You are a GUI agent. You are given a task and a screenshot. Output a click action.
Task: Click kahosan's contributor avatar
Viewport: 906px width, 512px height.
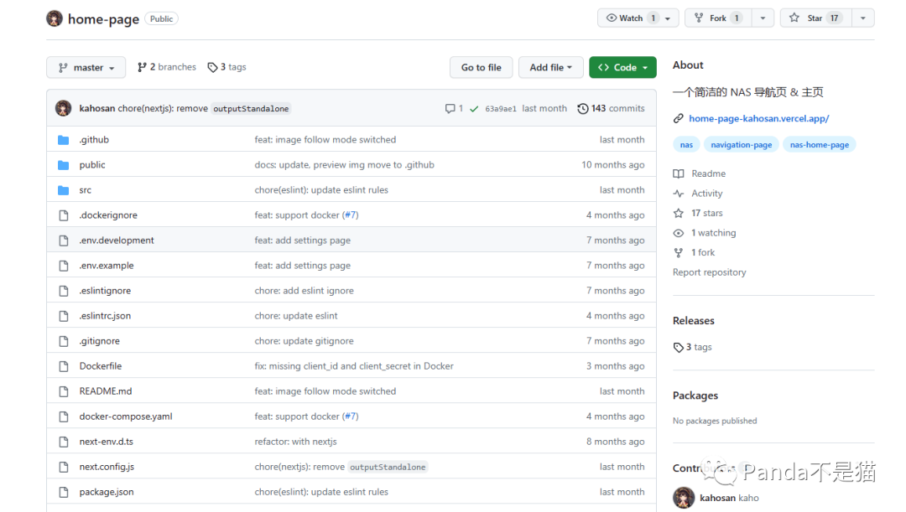(x=684, y=498)
